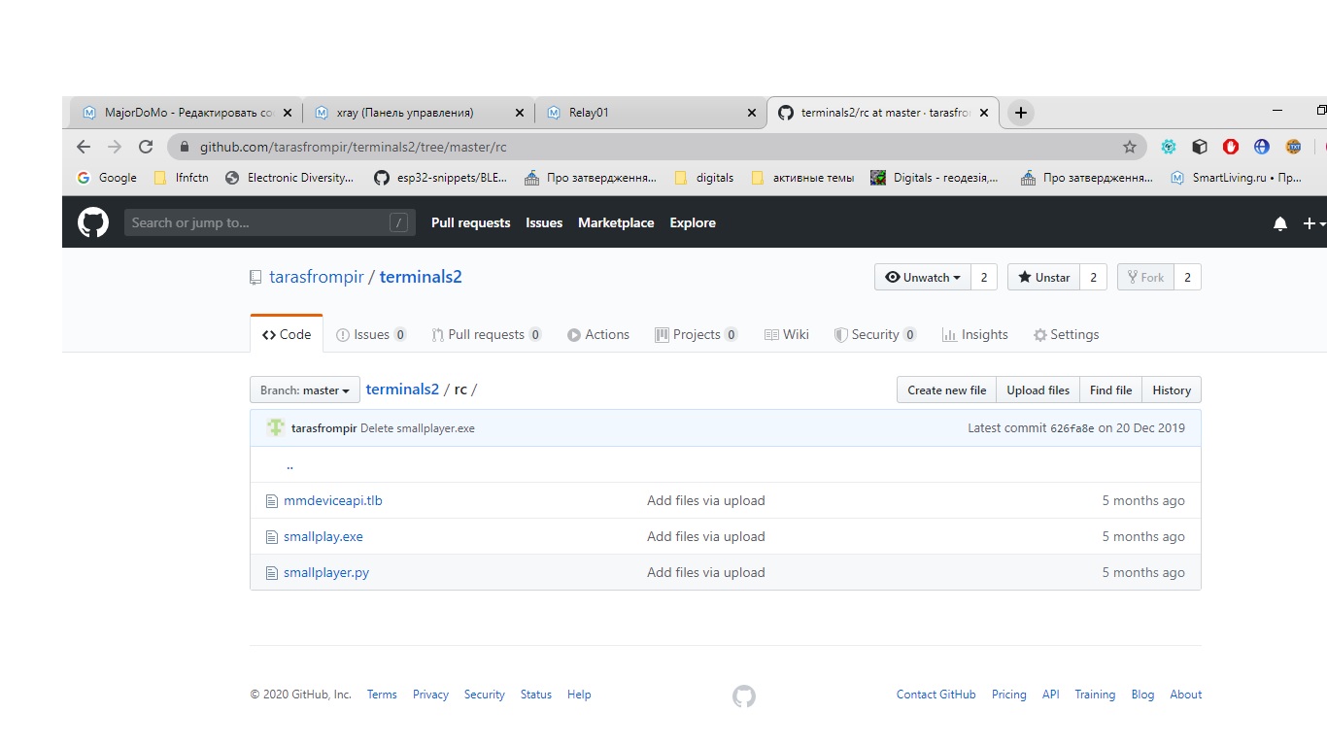Click the tarasfrompir commit avatar

point(276,428)
